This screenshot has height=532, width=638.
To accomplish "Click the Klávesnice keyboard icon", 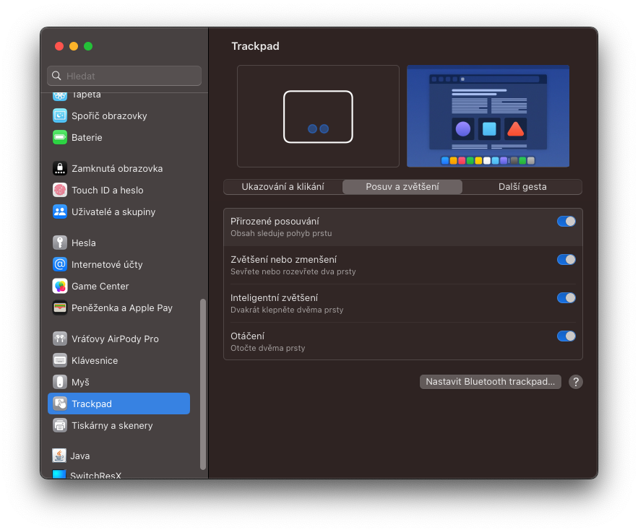I will (60, 360).
